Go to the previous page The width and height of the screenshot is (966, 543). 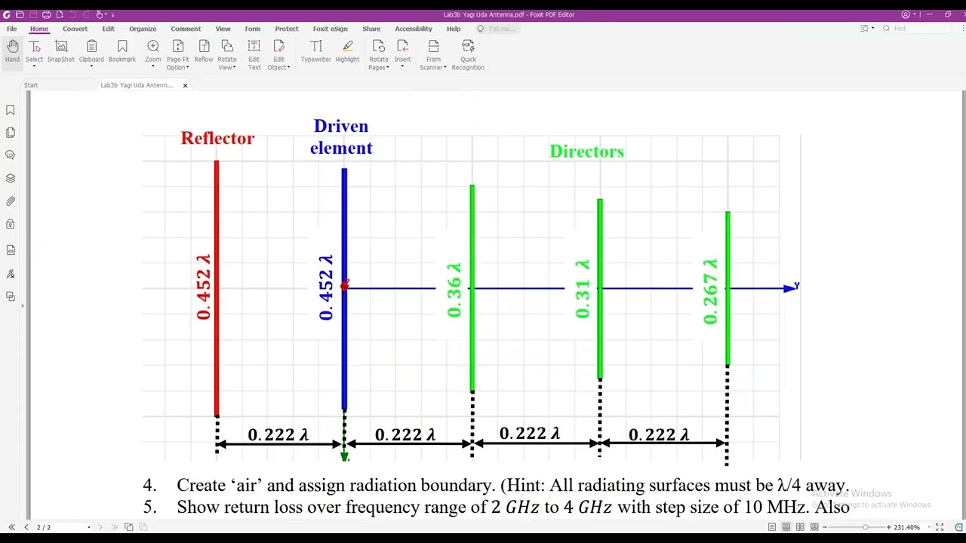(x=26, y=527)
